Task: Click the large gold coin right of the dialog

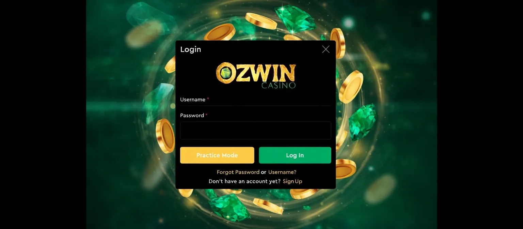Action: (351, 87)
